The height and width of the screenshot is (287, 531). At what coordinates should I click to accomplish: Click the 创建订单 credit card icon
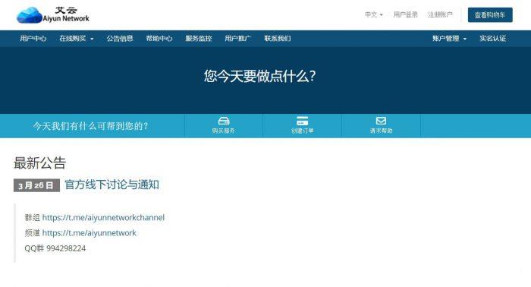(302, 121)
